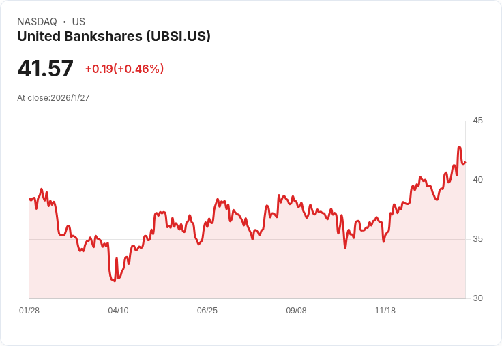Click the lowest dip of the price line

tap(114, 281)
